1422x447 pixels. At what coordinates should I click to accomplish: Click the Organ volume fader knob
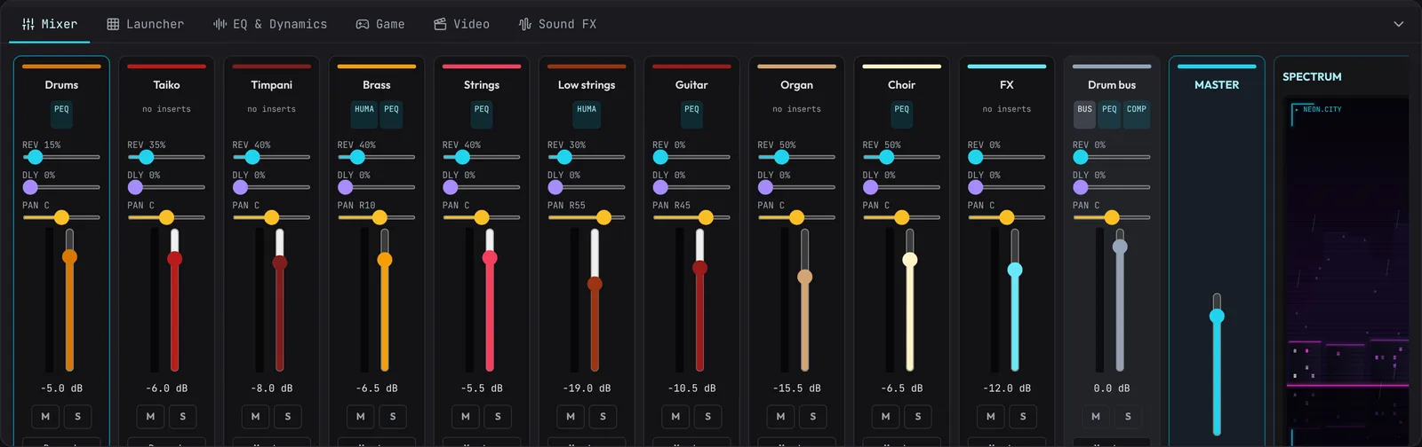tap(805, 277)
